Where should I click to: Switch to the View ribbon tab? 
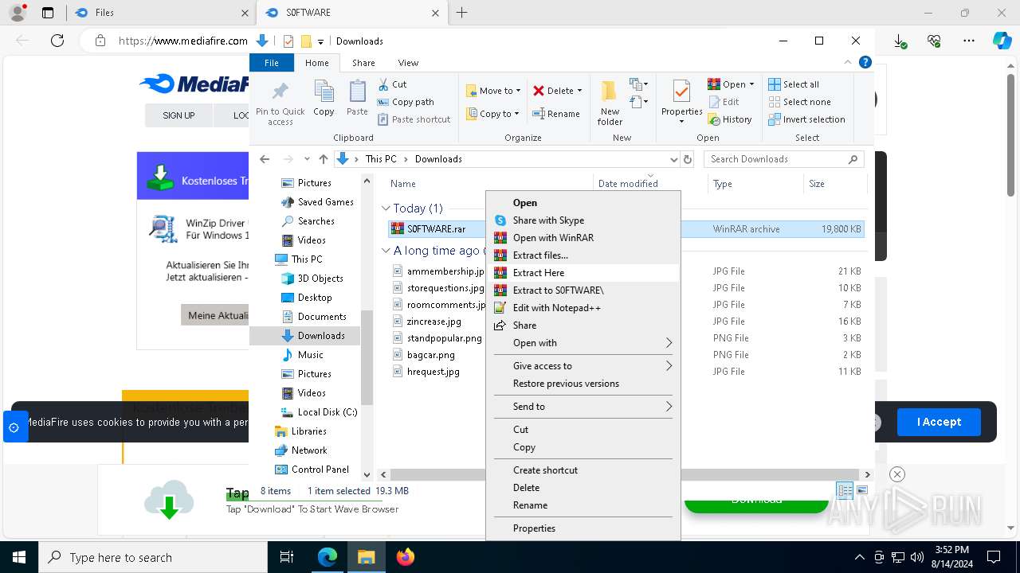click(408, 63)
